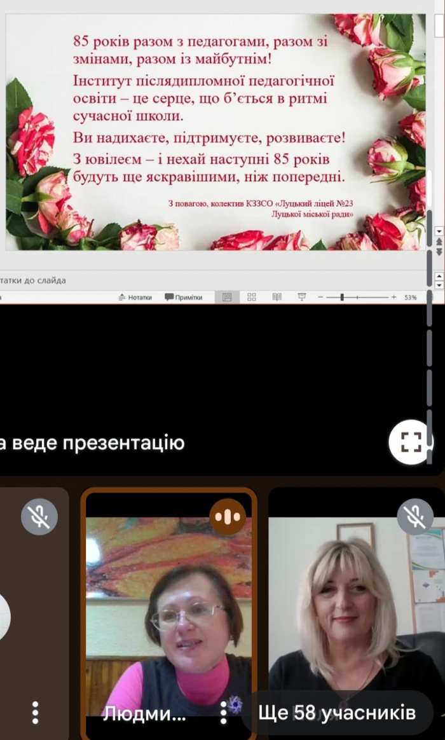Click the slide scrollbar down arrow
Screen dimensions: 445x740
click(x=438, y=231)
